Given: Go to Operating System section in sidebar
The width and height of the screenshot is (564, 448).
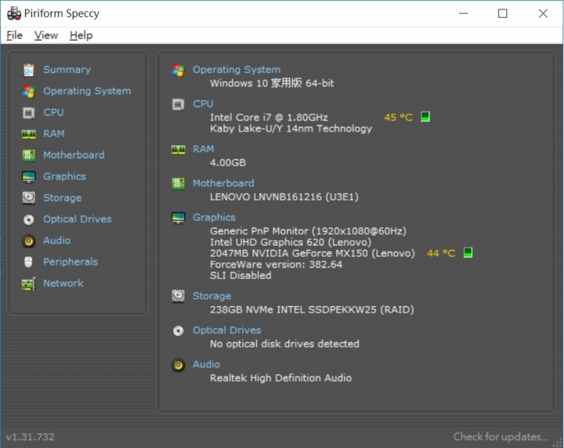Looking at the screenshot, I should click(x=87, y=91).
